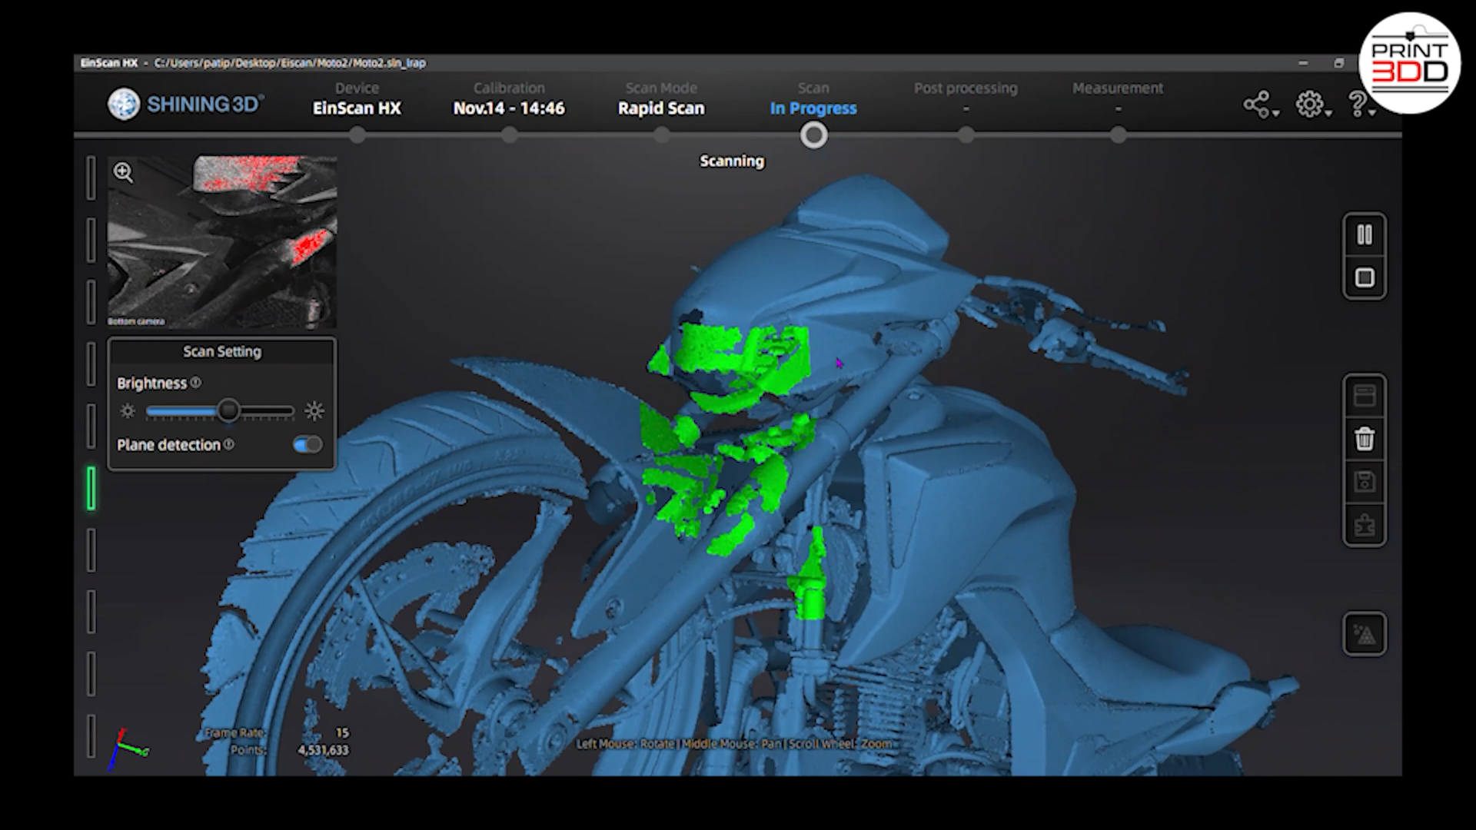Click the Shining 3D logo

tap(185, 104)
